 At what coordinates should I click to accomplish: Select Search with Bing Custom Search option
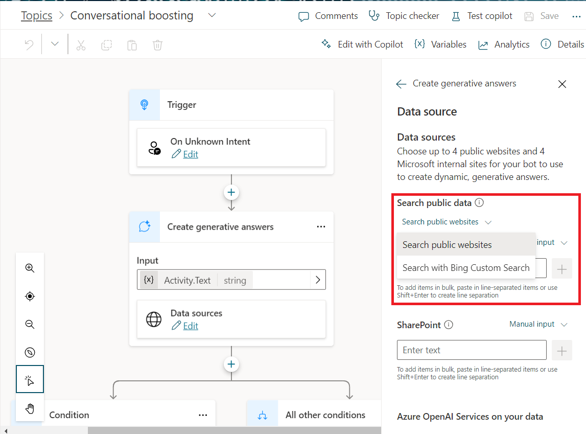pos(465,268)
